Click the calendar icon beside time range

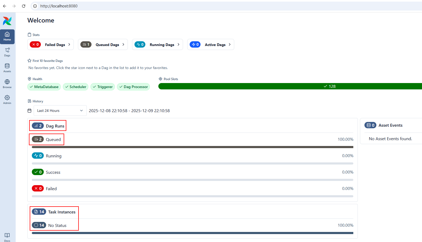(x=29, y=111)
